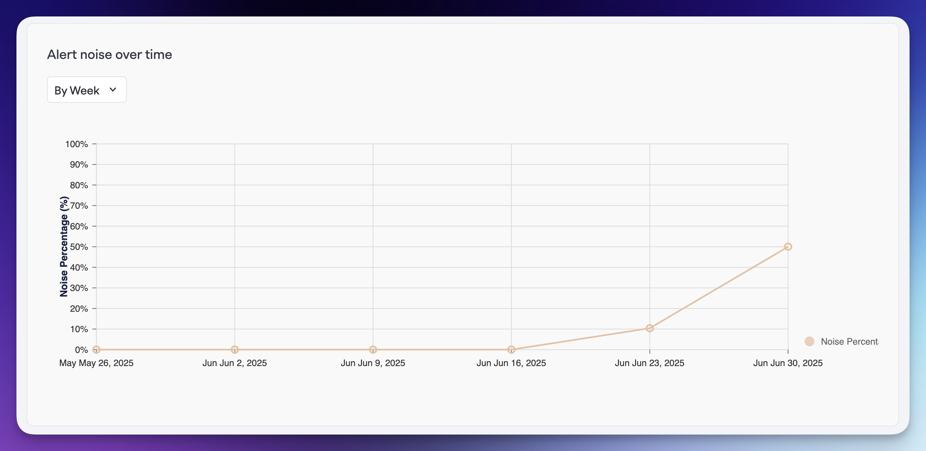Select the Jun 9, 2025 data point
The image size is (926, 451).
[x=373, y=350]
